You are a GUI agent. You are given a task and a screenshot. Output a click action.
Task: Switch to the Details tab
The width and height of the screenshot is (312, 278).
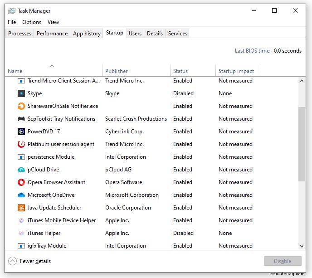pyautogui.click(x=155, y=34)
